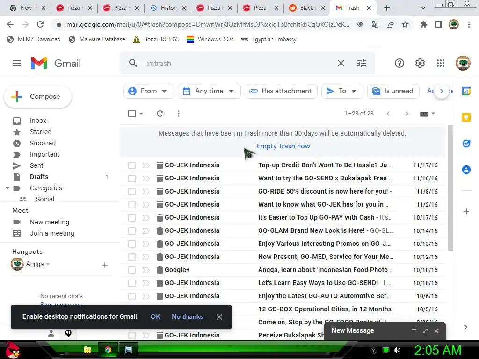Tick checkbox for GO-SEND x Bukalapak email

131,178
